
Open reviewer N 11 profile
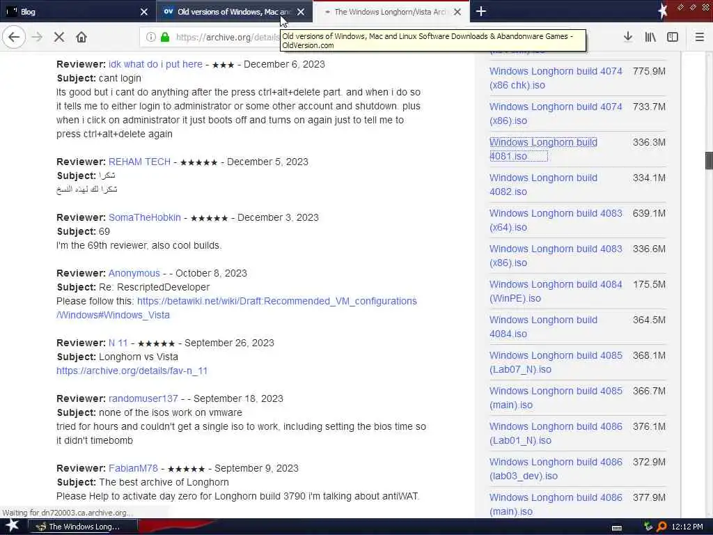point(118,343)
